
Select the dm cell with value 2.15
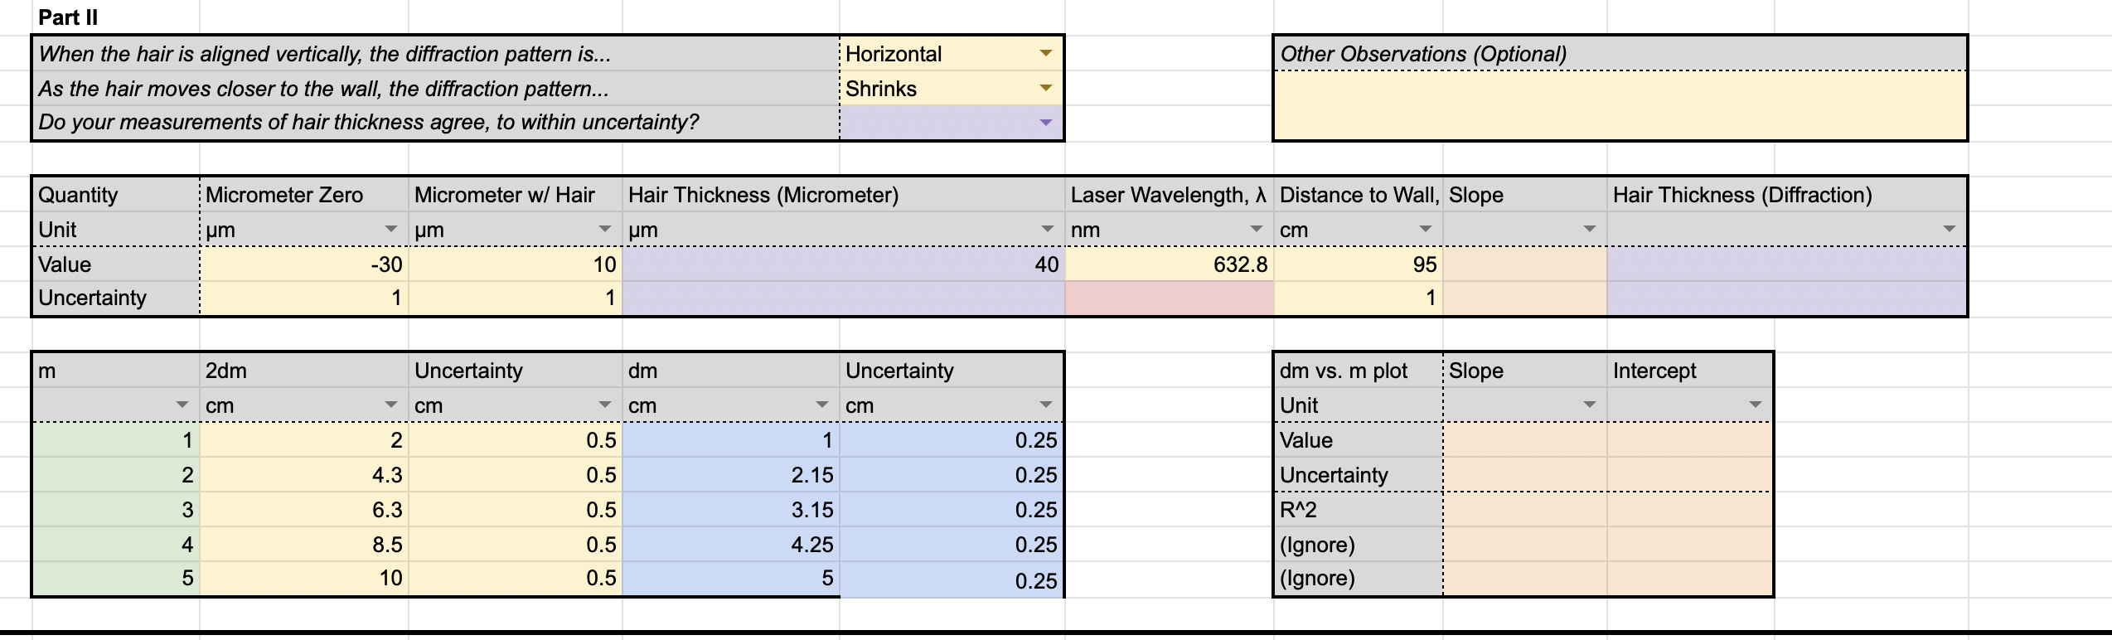pyautogui.click(x=731, y=475)
